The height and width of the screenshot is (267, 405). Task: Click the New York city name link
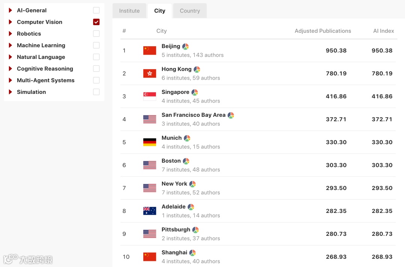(174, 184)
